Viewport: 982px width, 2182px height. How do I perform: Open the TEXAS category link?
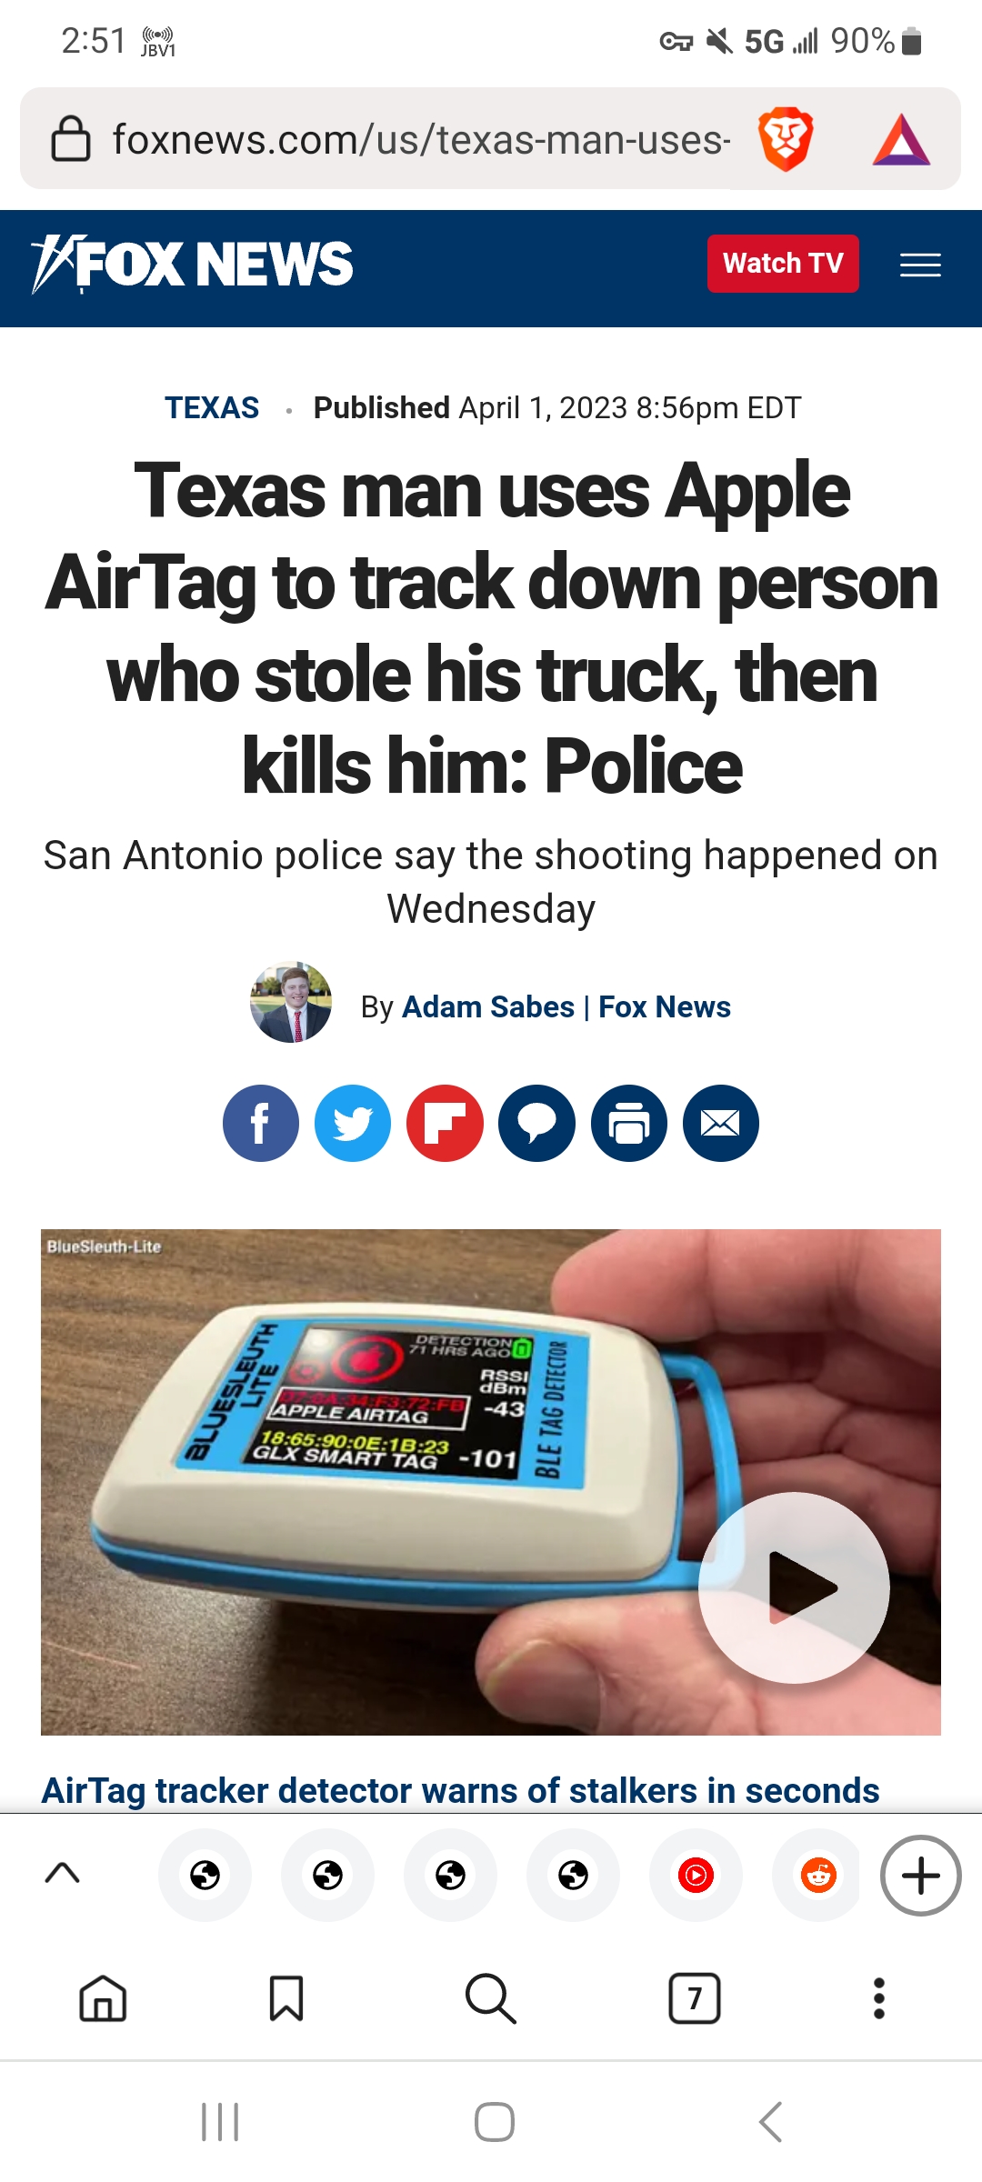pos(212,407)
